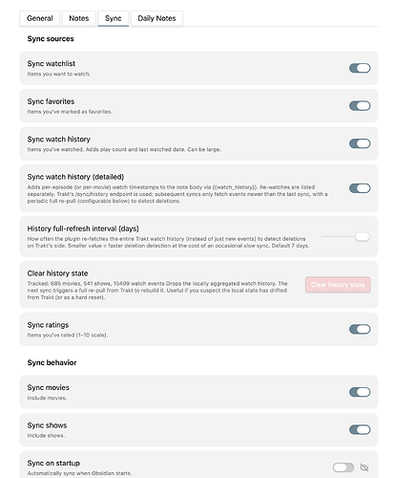Click the crossed-out eye icon beside Sync on startup
Viewport: 395px width, 478px height.
point(364,467)
